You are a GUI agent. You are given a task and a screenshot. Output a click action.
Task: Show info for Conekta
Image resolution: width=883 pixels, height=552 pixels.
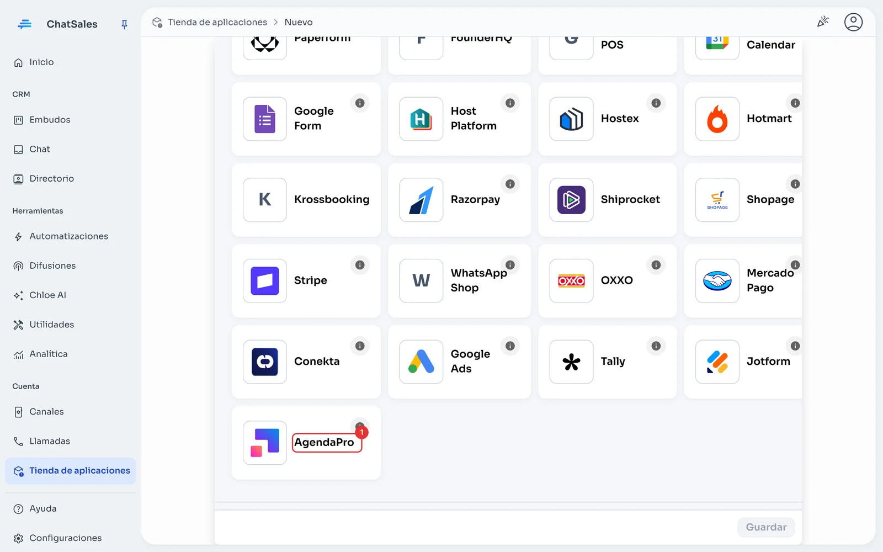360,346
